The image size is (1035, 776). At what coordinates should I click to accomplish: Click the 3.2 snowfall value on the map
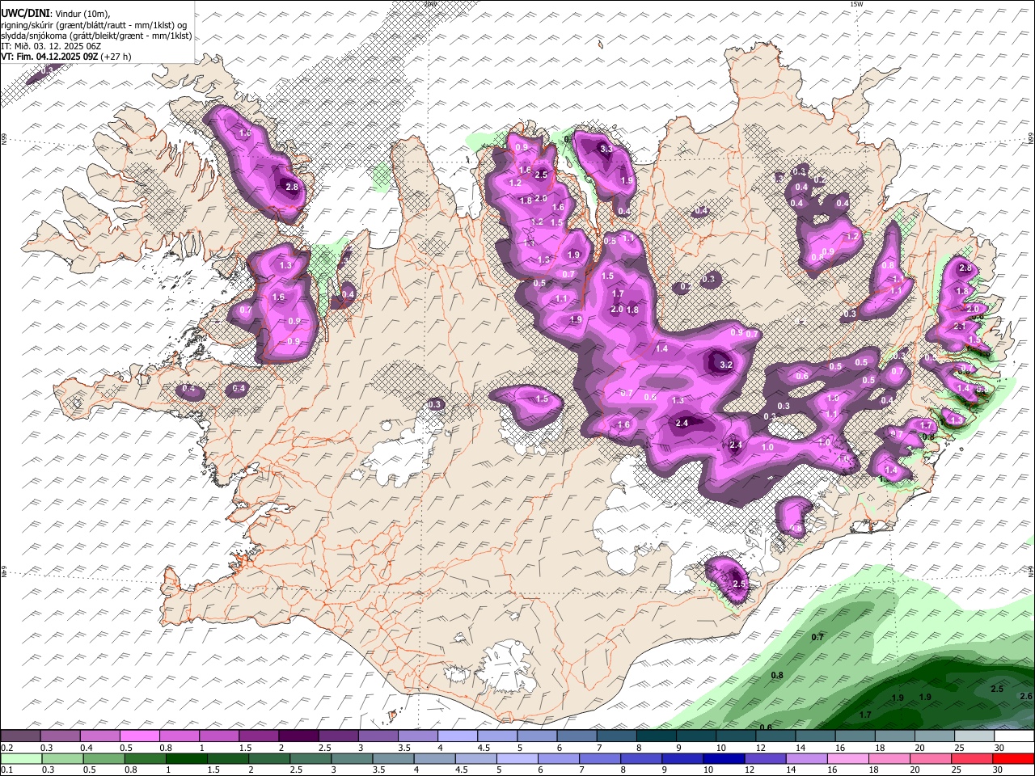725,365
